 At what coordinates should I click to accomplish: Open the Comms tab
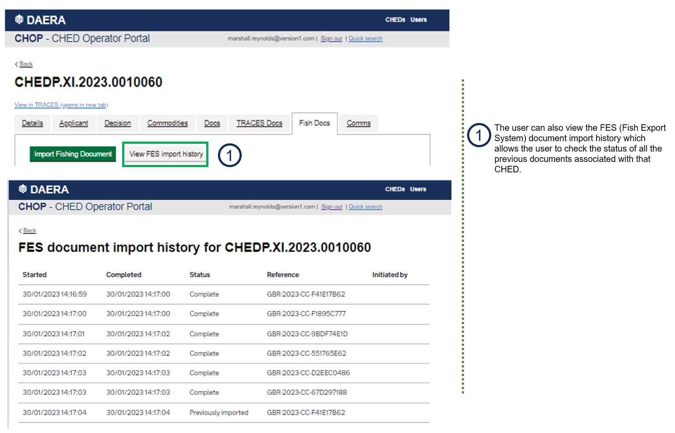click(x=359, y=123)
